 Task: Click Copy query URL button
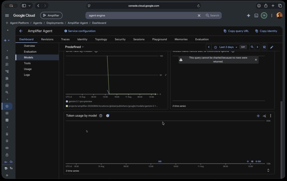tap(236, 31)
